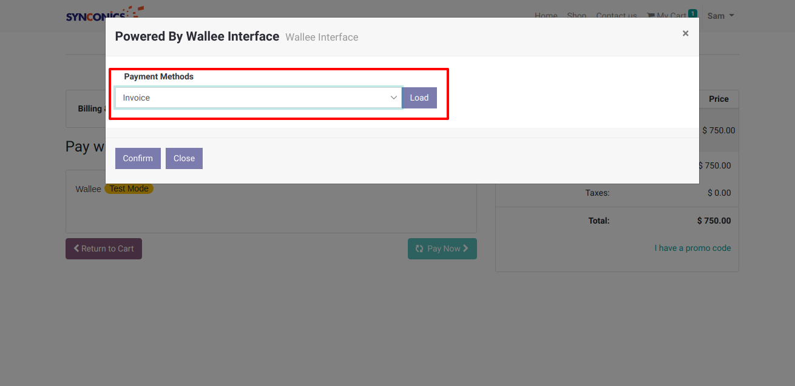Go back using Return to Cart
The image size is (795, 386).
point(104,248)
